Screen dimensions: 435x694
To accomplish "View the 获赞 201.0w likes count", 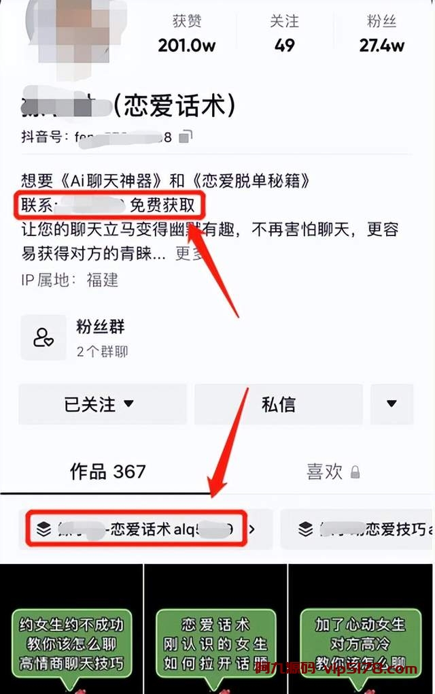I will [x=187, y=33].
